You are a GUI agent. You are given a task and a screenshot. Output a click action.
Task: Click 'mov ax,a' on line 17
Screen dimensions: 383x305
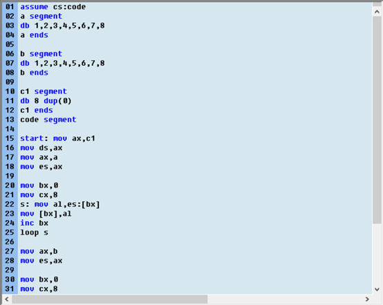pyautogui.click(x=39, y=158)
